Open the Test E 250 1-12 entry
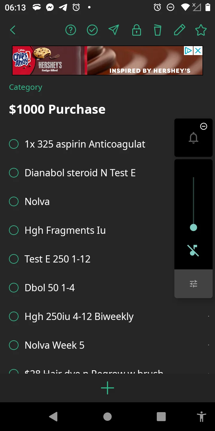215x431 pixels. coord(58,259)
